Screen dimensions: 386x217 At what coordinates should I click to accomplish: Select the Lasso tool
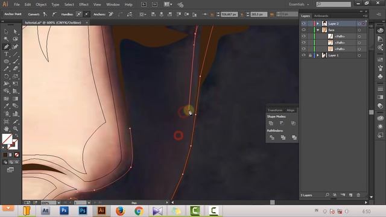coord(15,39)
